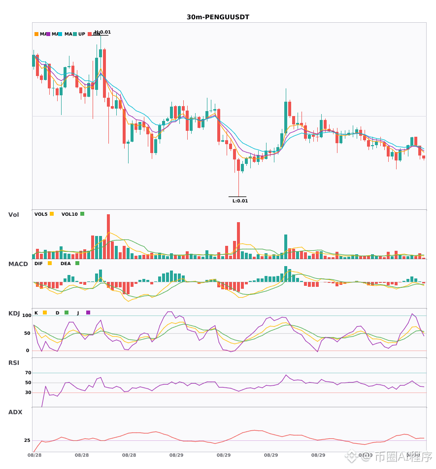
Task: Click the 30 axis label in RSI
Action: point(28,392)
